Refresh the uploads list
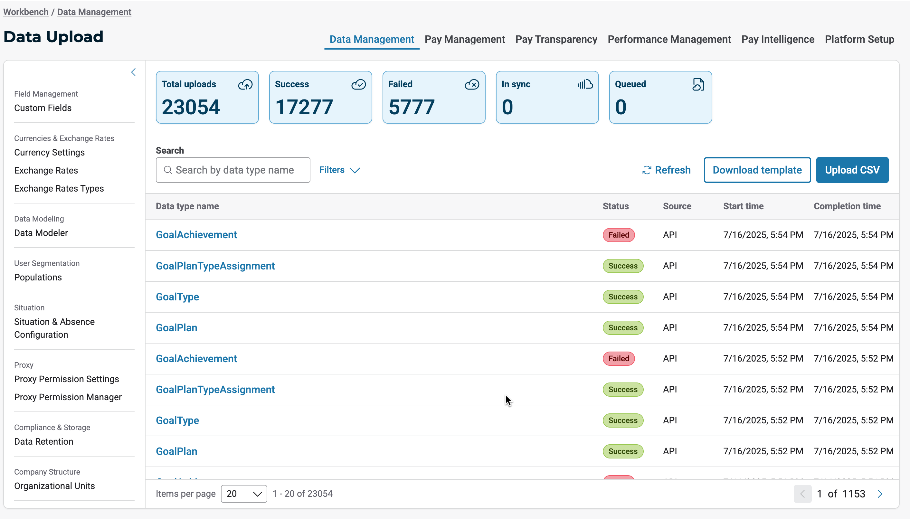 point(666,170)
